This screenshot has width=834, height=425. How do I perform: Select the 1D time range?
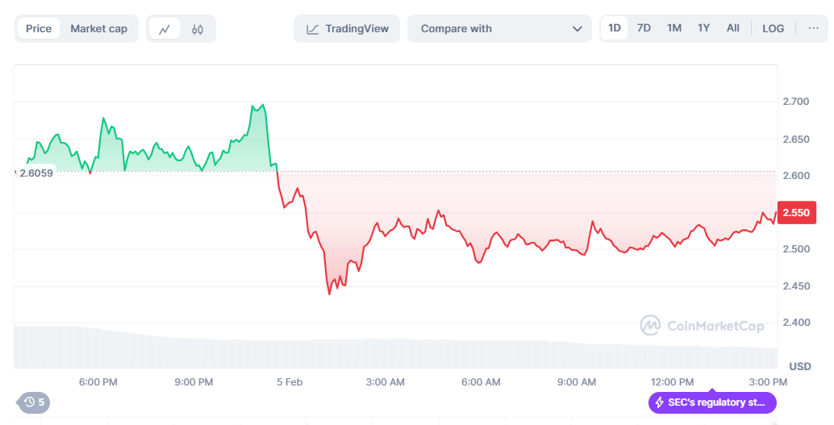pyautogui.click(x=615, y=28)
